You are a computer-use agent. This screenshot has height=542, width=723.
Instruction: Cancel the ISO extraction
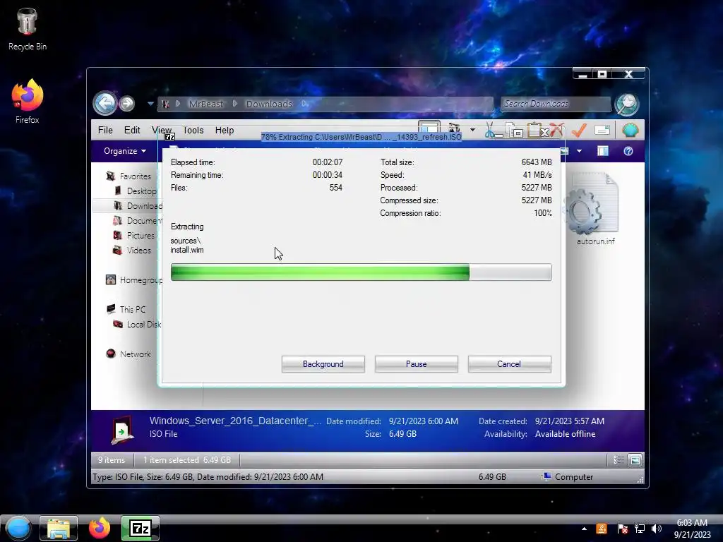pos(509,364)
